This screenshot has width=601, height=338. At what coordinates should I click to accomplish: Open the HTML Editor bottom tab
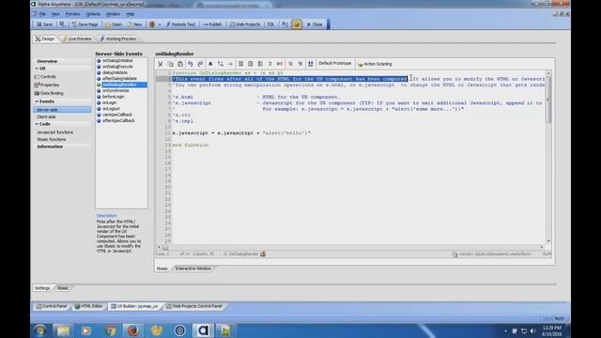pyautogui.click(x=88, y=306)
